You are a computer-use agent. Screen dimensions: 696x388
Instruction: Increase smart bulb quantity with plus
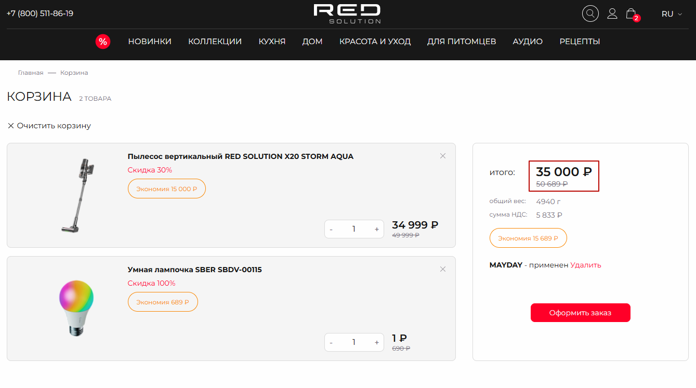click(x=377, y=342)
